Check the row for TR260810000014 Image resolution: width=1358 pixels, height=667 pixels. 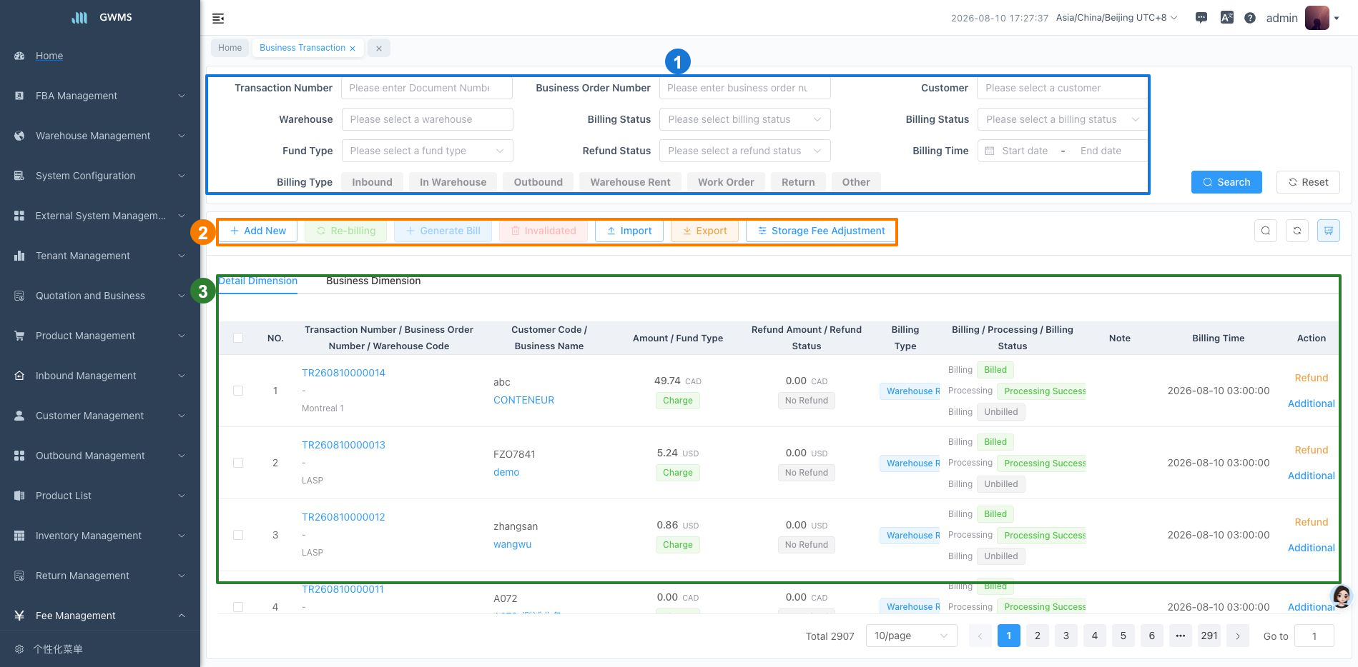[x=238, y=391]
